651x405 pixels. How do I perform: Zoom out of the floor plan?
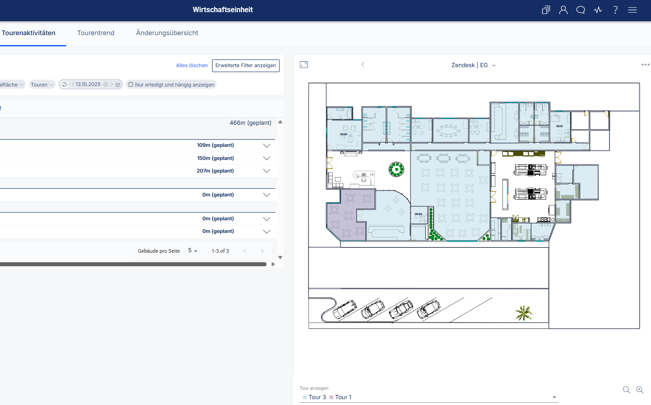pos(626,390)
